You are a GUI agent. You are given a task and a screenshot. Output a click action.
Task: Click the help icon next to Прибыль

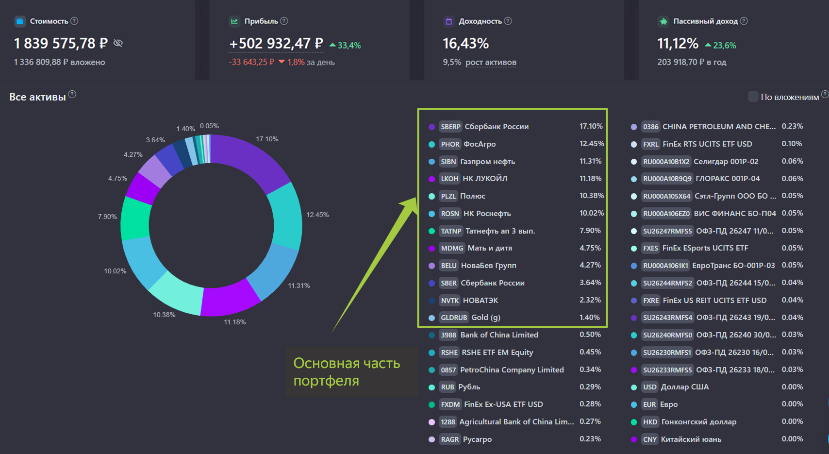(x=284, y=21)
